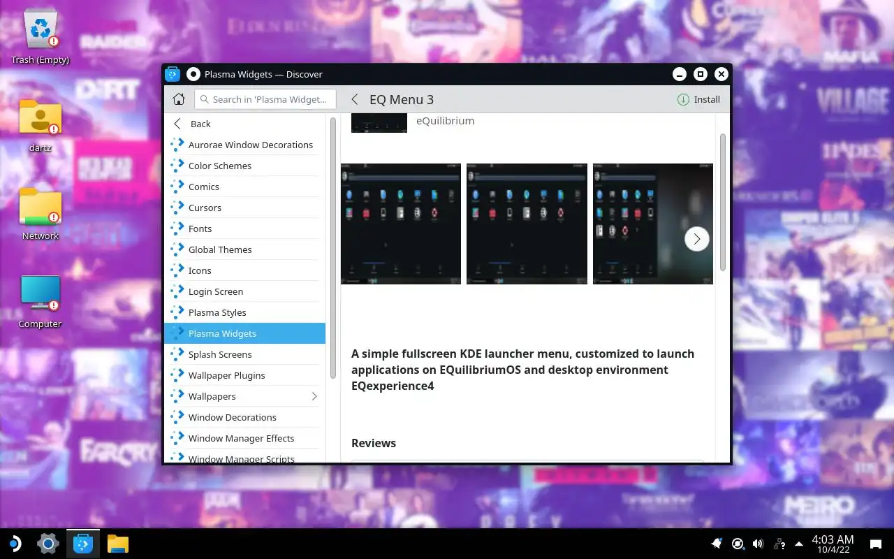Open the Color Schemes category
This screenshot has width=894, height=559.
[x=245, y=166]
